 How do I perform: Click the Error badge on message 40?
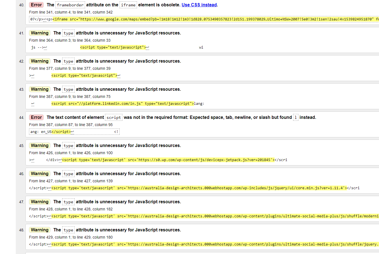[x=36, y=5]
